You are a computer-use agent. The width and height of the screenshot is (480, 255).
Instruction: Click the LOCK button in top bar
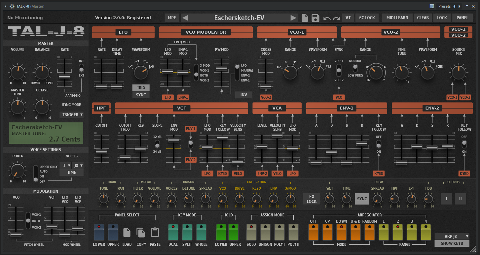pos(442,18)
